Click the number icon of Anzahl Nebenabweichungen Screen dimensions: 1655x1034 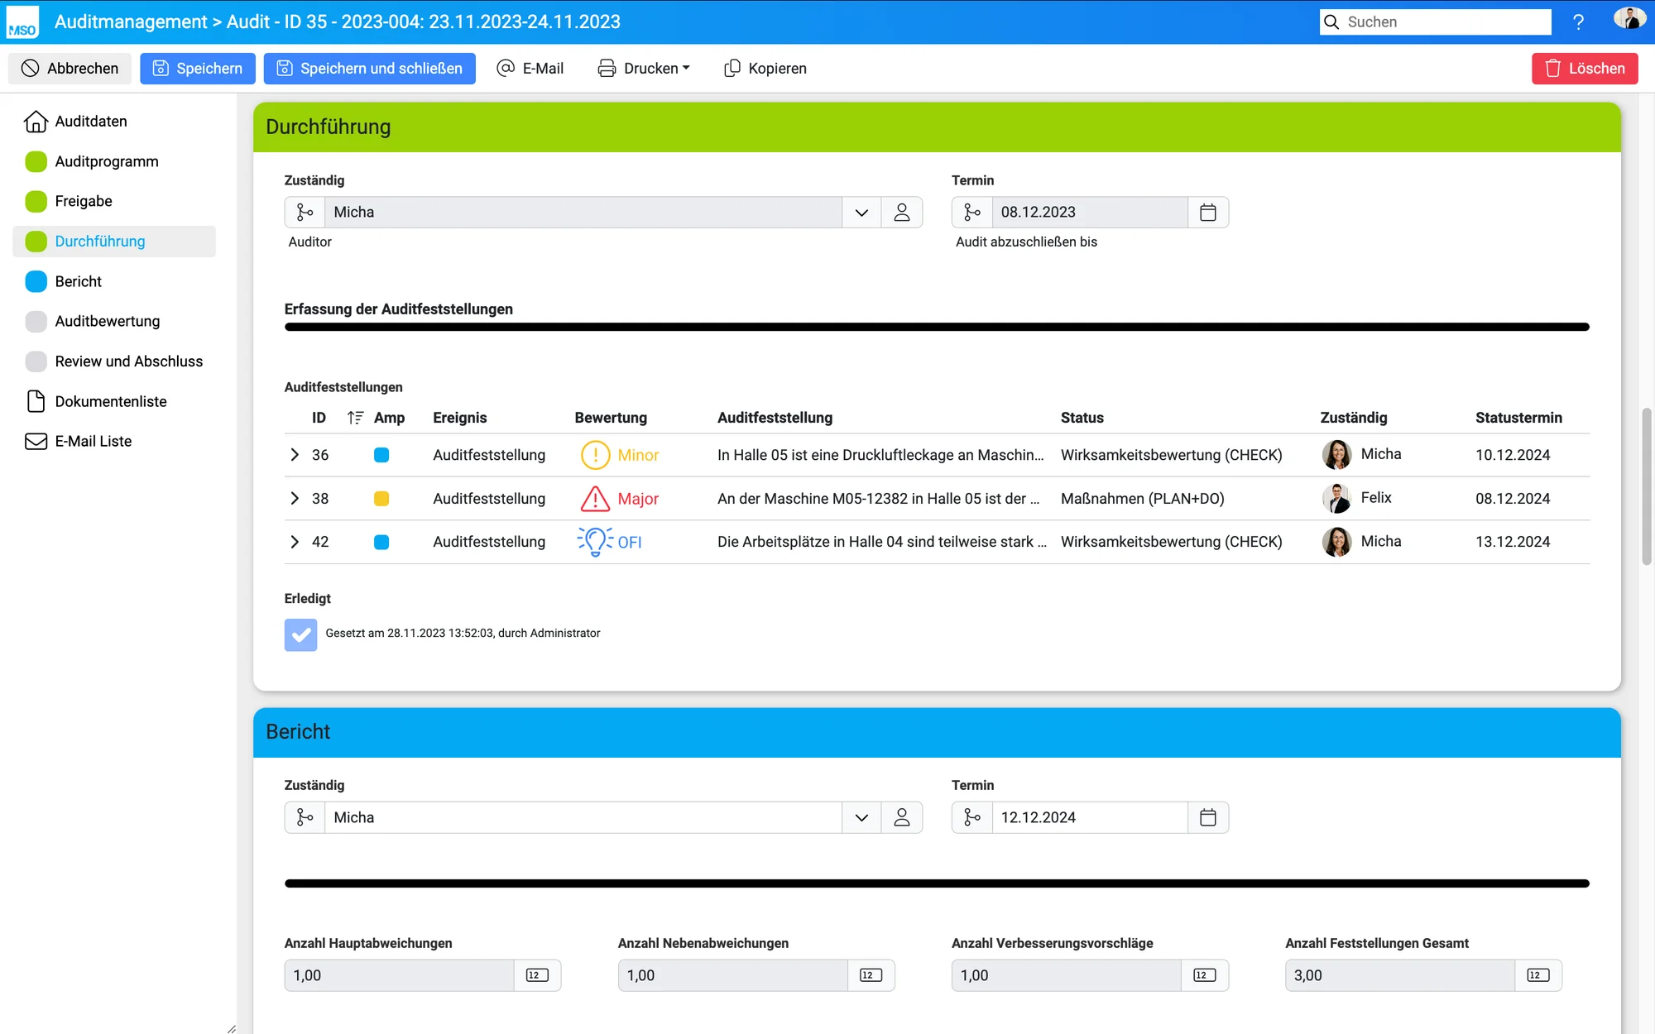point(871,975)
